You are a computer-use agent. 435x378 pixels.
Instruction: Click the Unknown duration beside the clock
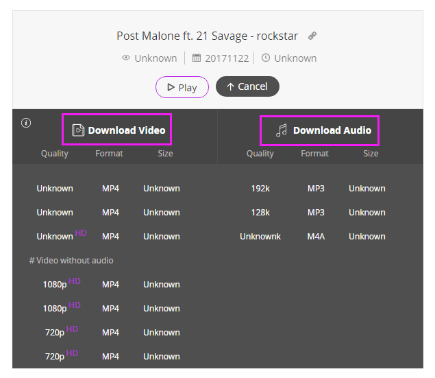pos(295,58)
